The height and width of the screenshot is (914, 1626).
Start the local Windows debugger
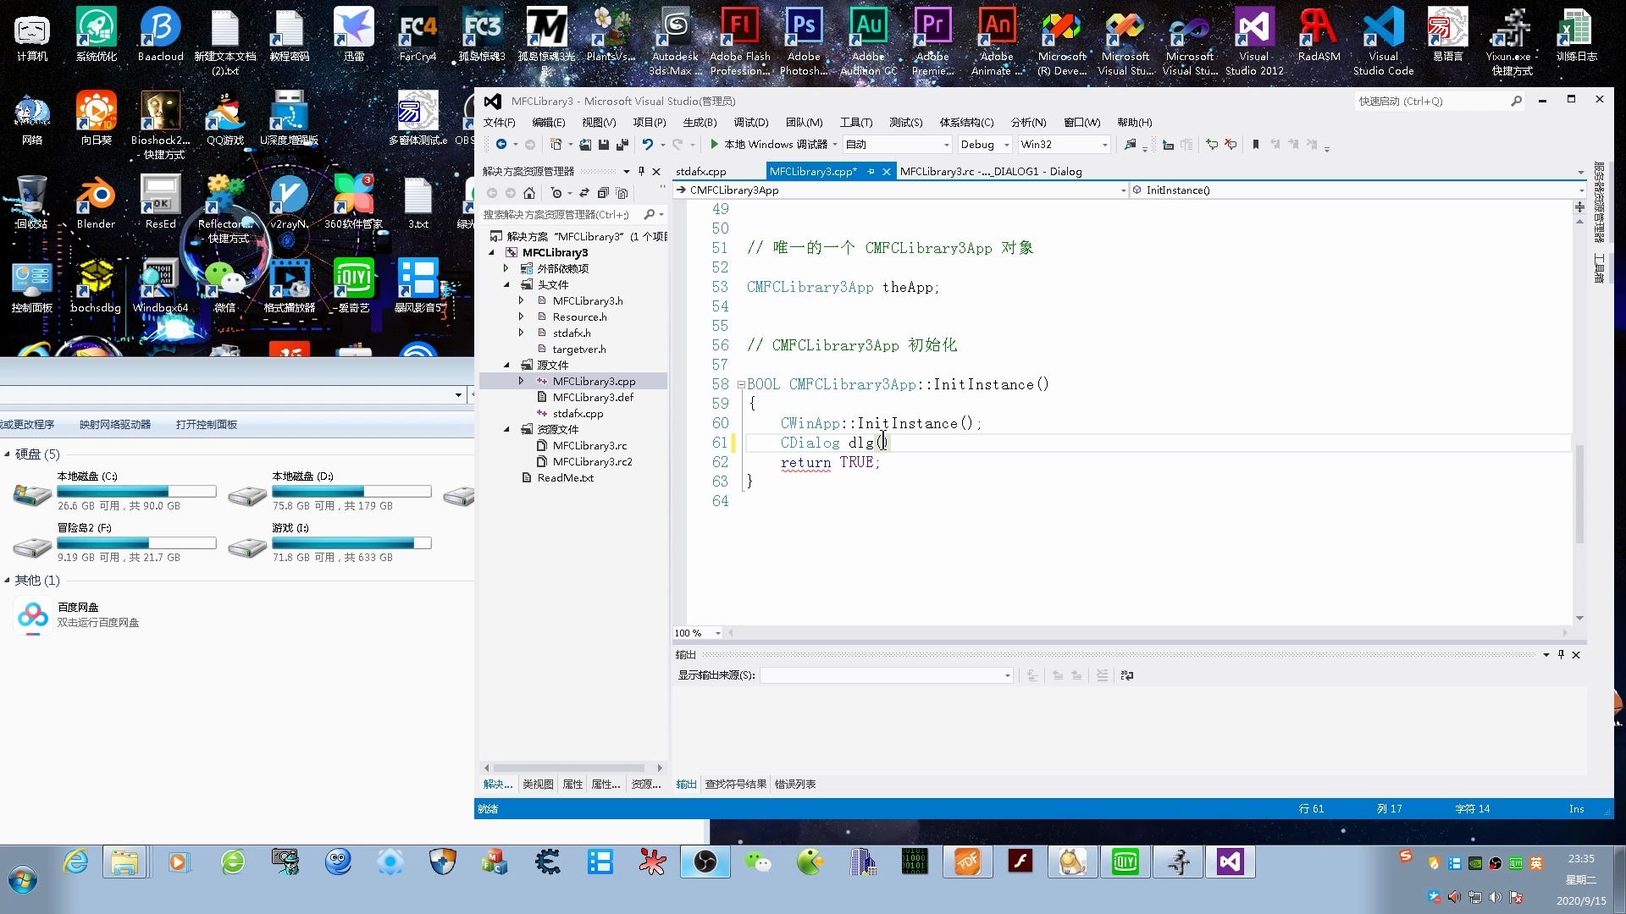click(x=714, y=145)
